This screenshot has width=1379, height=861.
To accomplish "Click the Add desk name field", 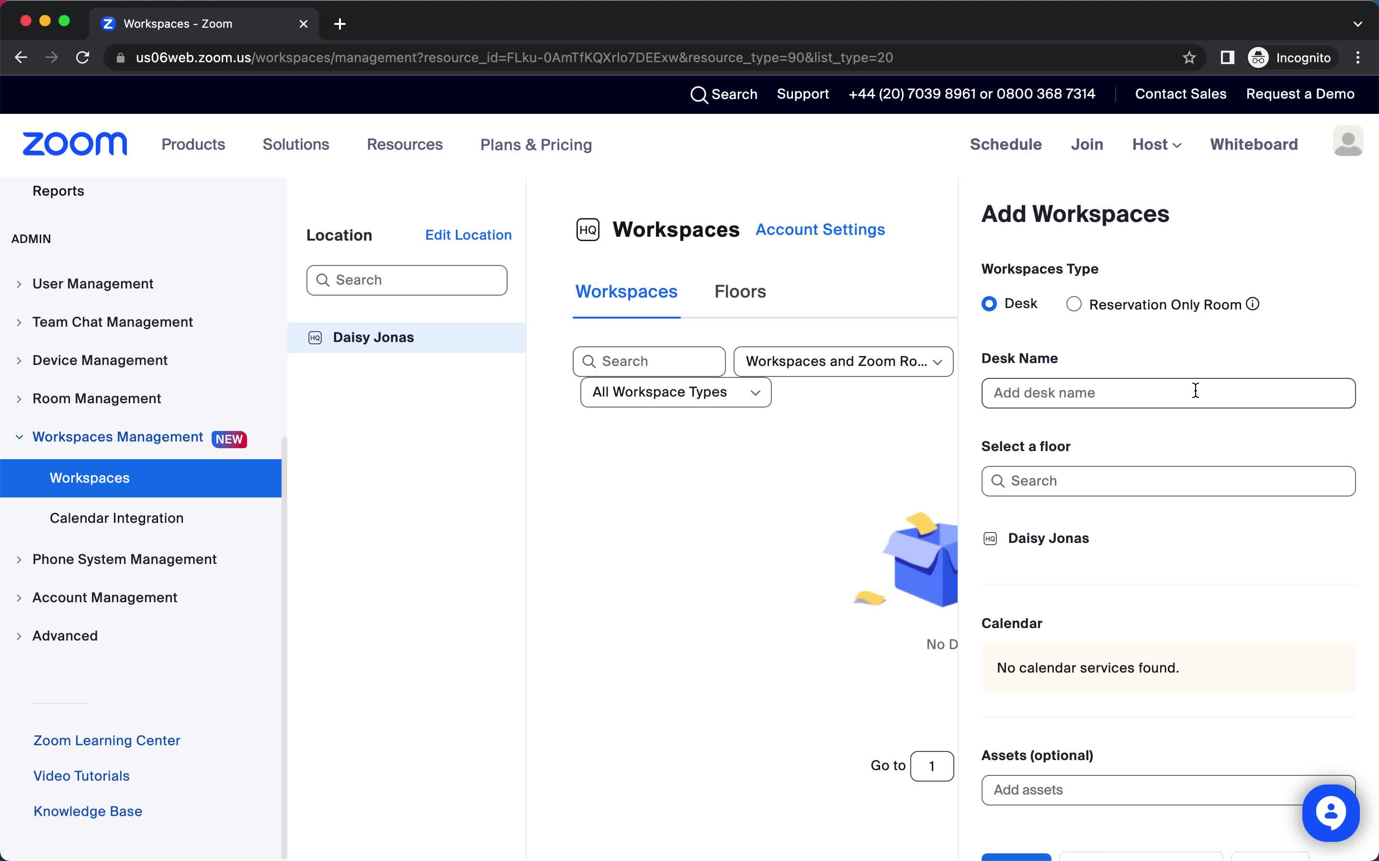I will click(x=1167, y=393).
